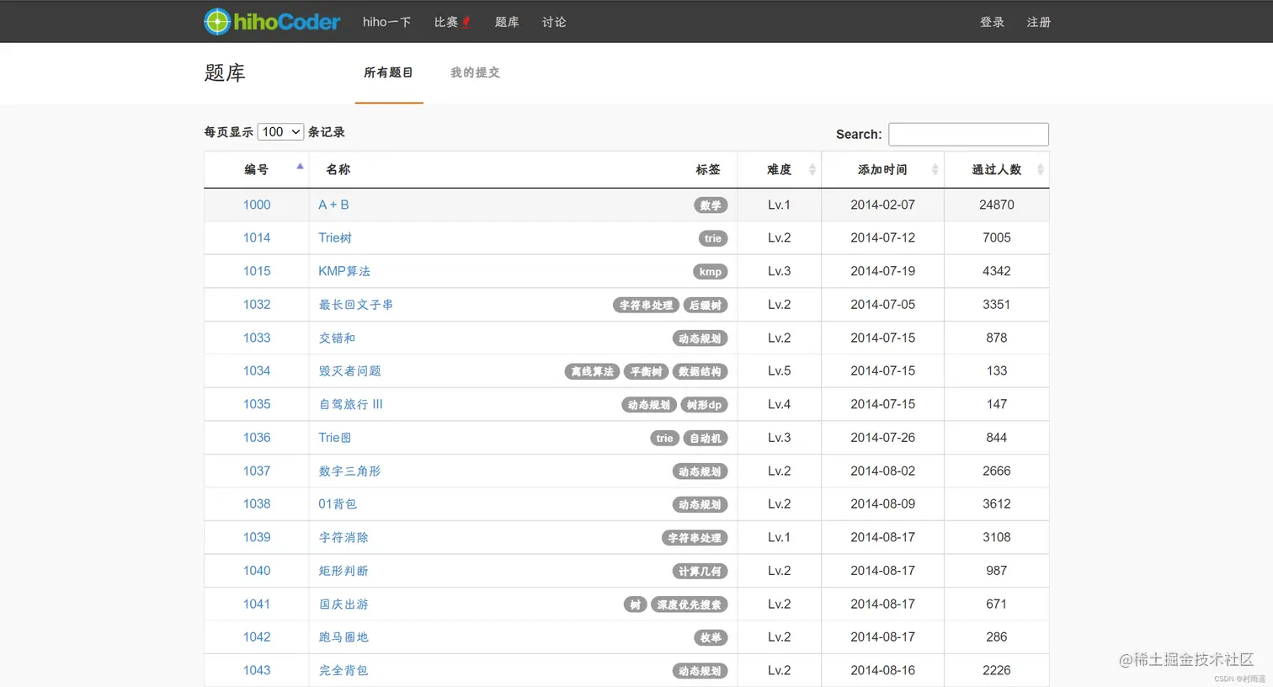Viewport: 1273px width, 687px height.
Task: Open the 矩形判断 problem
Action: 344,570
